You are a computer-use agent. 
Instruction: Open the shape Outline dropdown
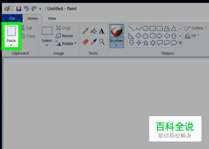coord(195,28)
